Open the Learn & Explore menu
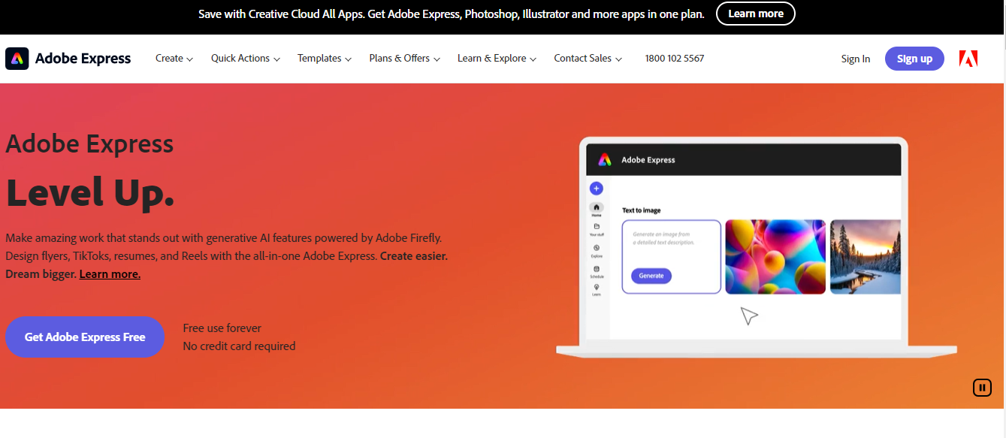This screenshot has height=438, width=1006. 497,59
